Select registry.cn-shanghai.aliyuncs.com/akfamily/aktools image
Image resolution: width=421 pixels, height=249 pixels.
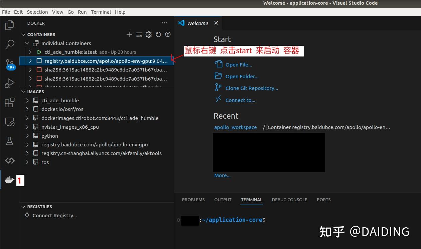tap(102, 153)
